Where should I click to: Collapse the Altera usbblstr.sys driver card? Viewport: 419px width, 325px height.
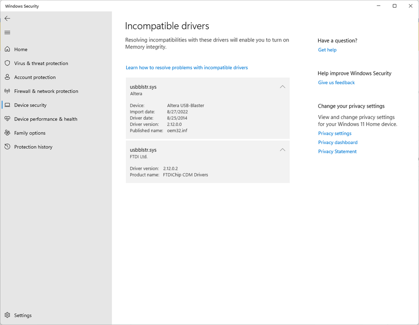click(282, 87)
